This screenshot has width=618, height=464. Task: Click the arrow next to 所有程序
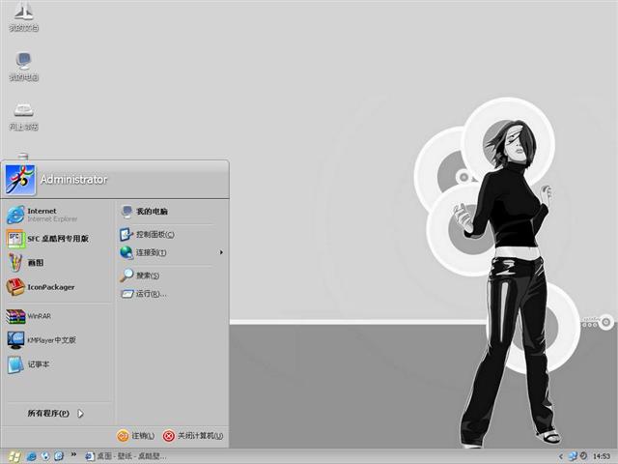(x=80, y=414)
